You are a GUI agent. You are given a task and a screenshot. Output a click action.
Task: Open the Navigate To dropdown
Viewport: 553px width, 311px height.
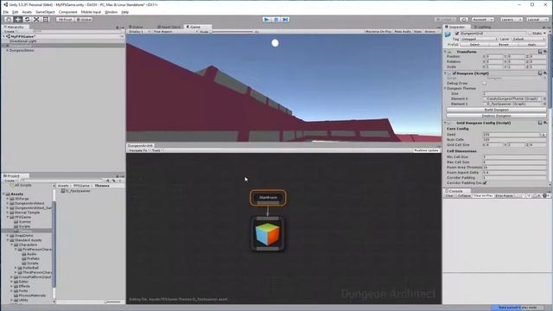click(138, 150)
